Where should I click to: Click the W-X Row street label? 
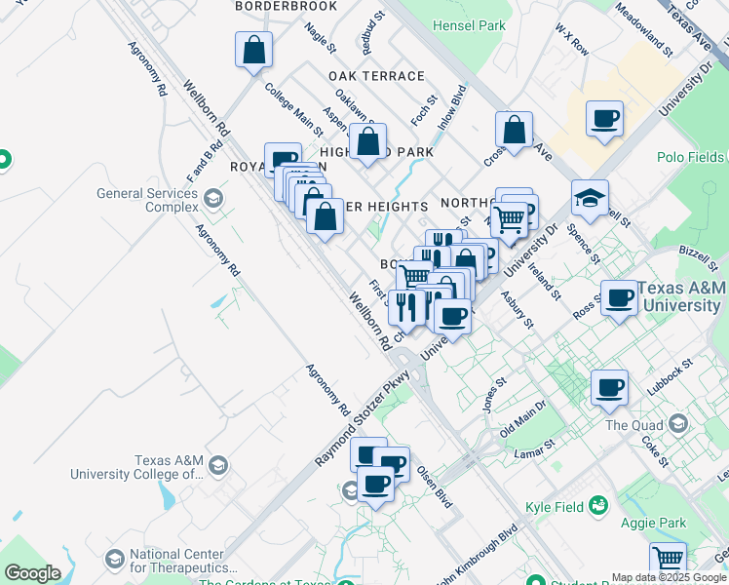[x=572, y=40]
